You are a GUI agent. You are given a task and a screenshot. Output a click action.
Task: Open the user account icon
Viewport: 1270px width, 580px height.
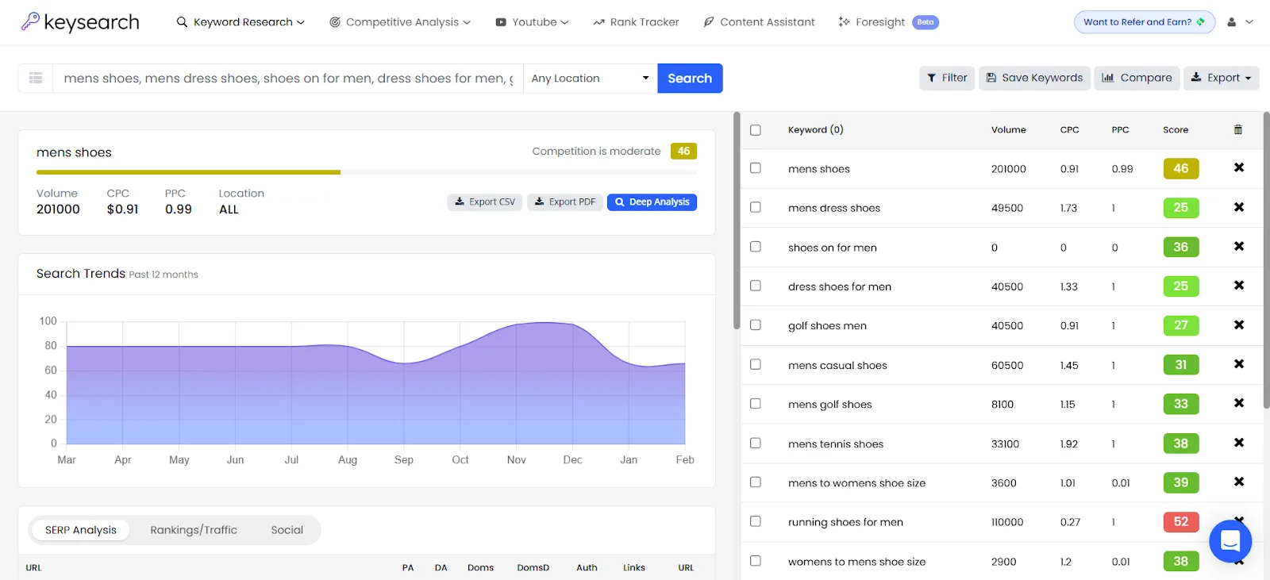pyautogui.click(x=1232, y=22)
